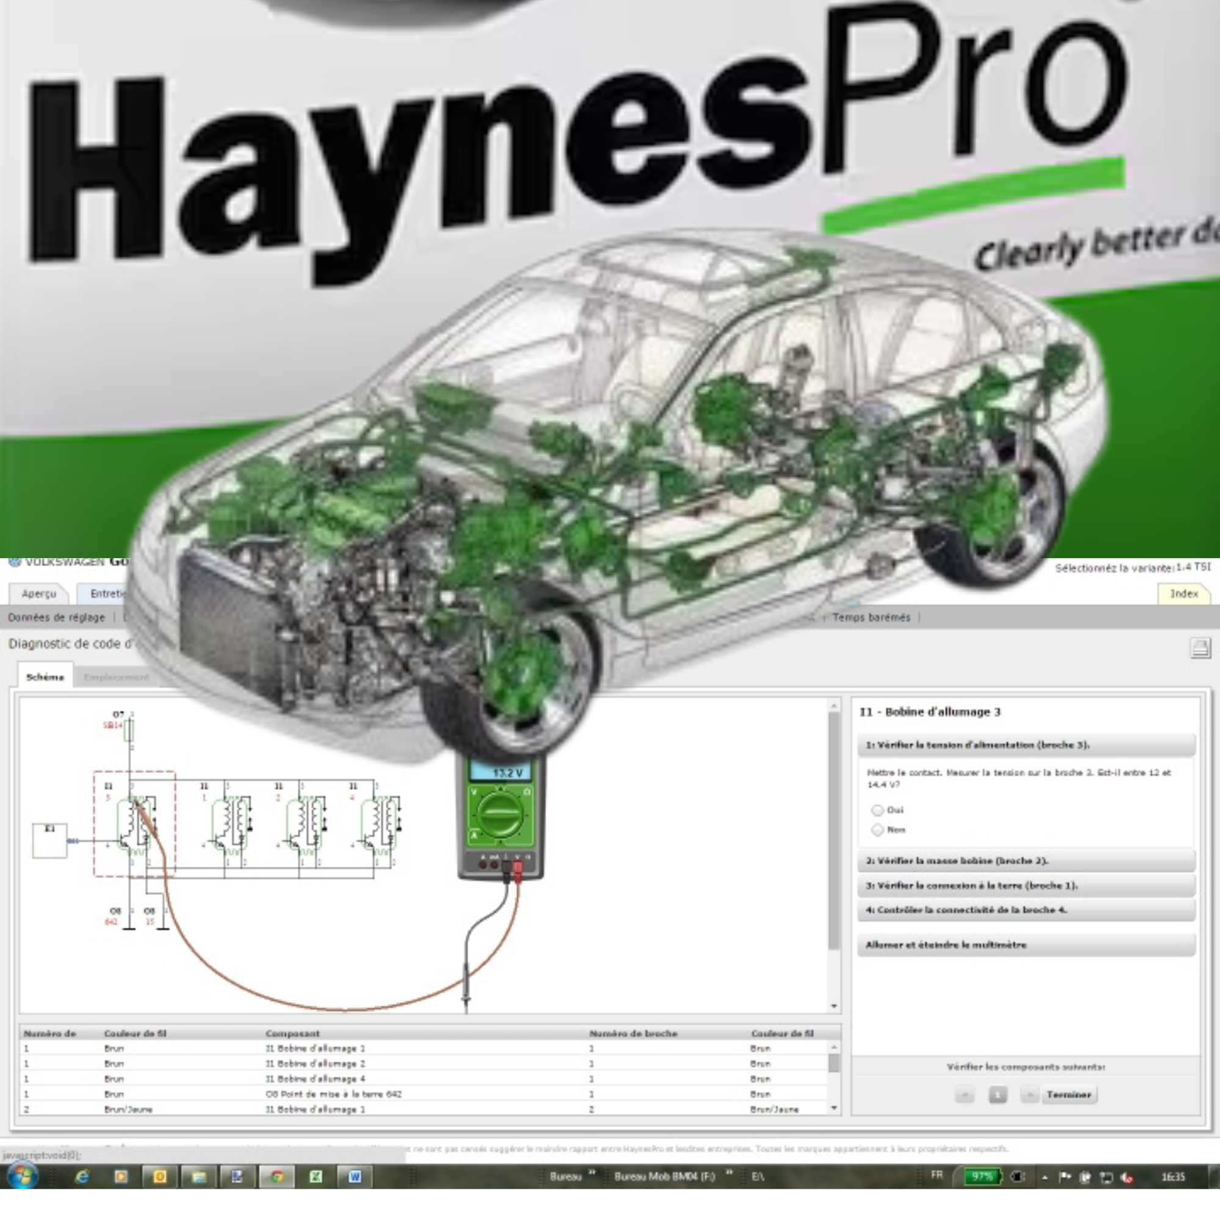Open the Chrome taskbar icon
The width and height of the screenshot is (1220, 1220).
point(276,1177)
